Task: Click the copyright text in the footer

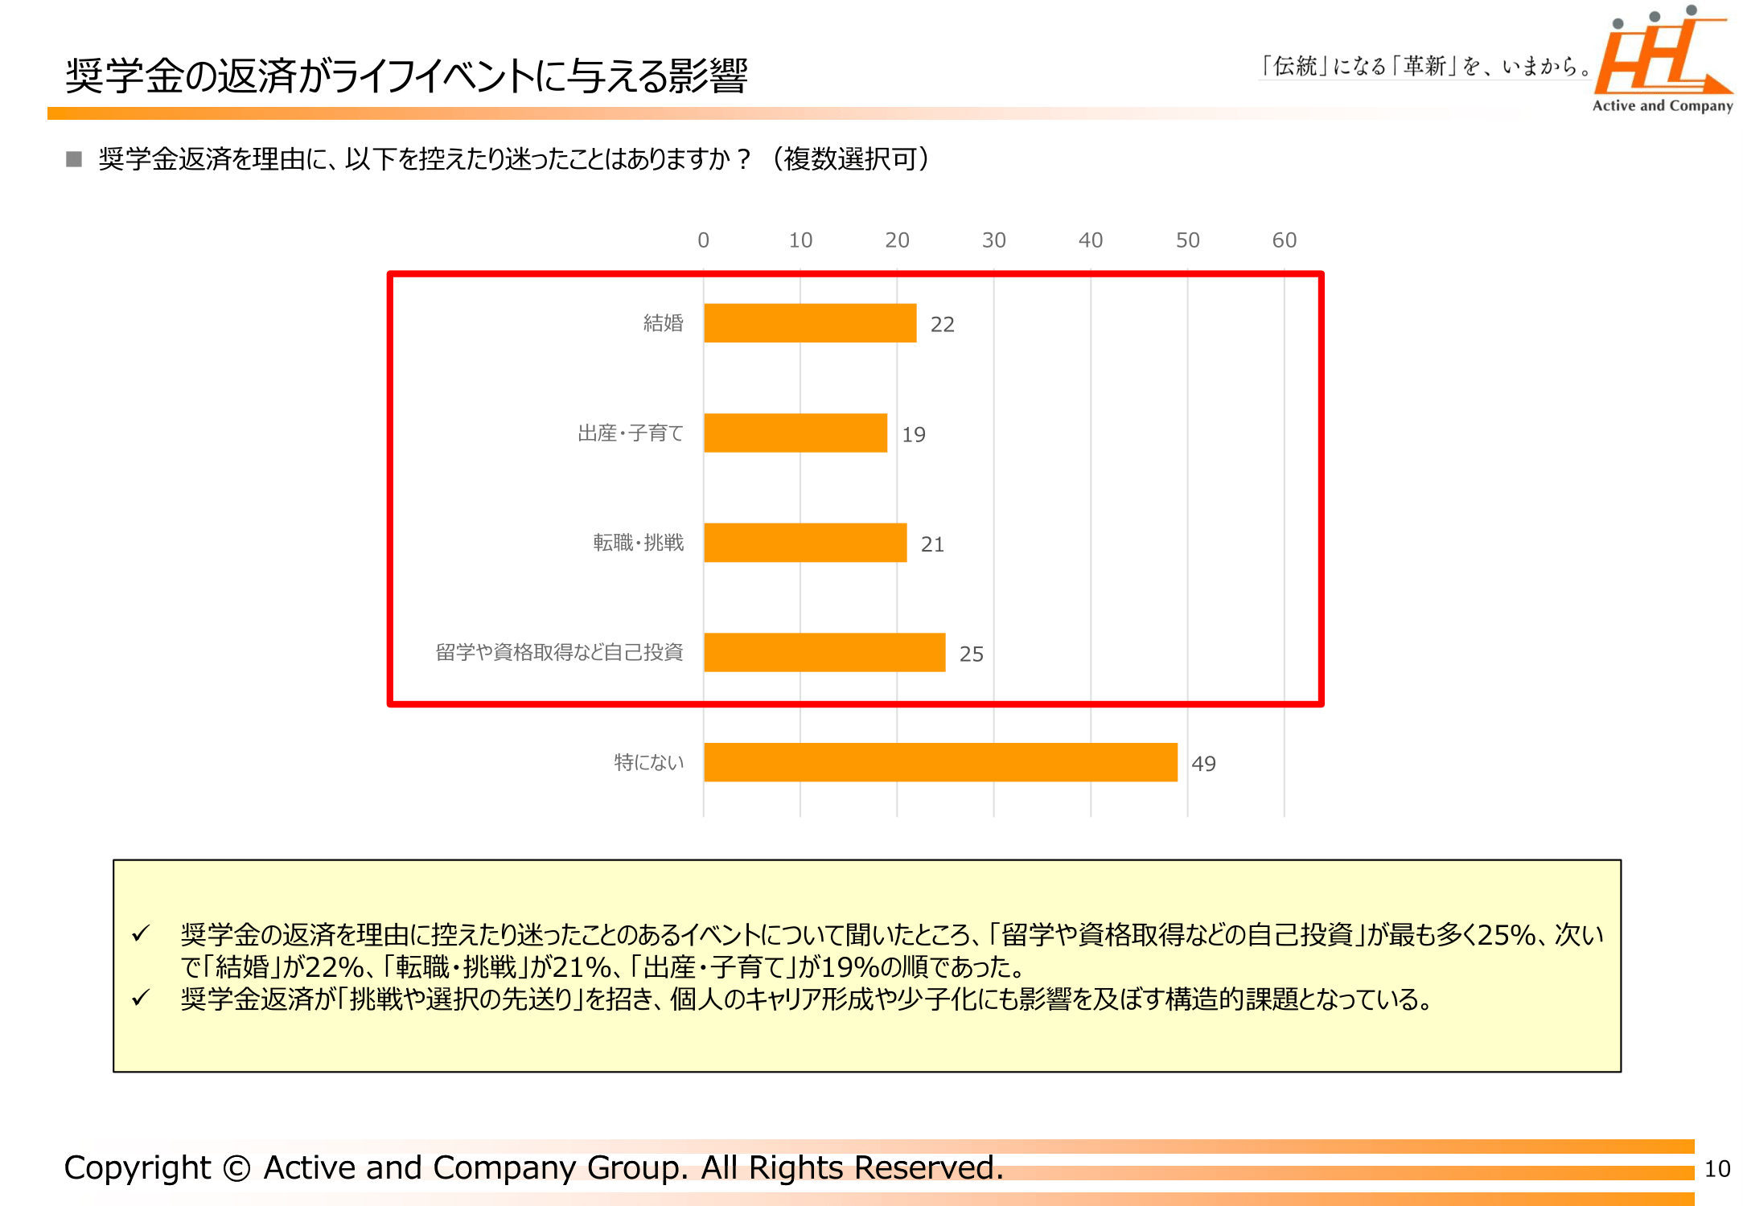Action: pos(533,1167)
